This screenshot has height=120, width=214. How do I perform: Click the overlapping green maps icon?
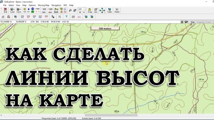point(15,17)
